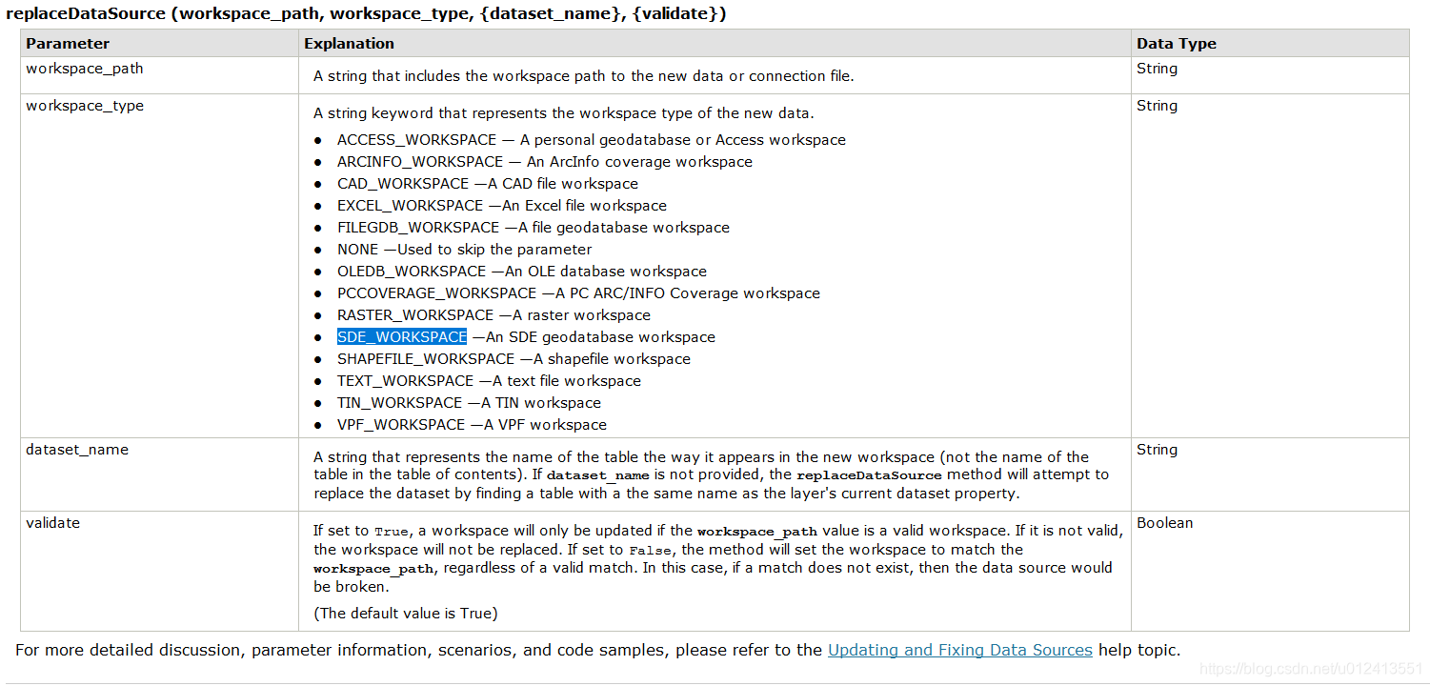Click the OLEDB_WORKSPACE list entry
Viewport: 1430px width, 686px height.
coord(521,272)
